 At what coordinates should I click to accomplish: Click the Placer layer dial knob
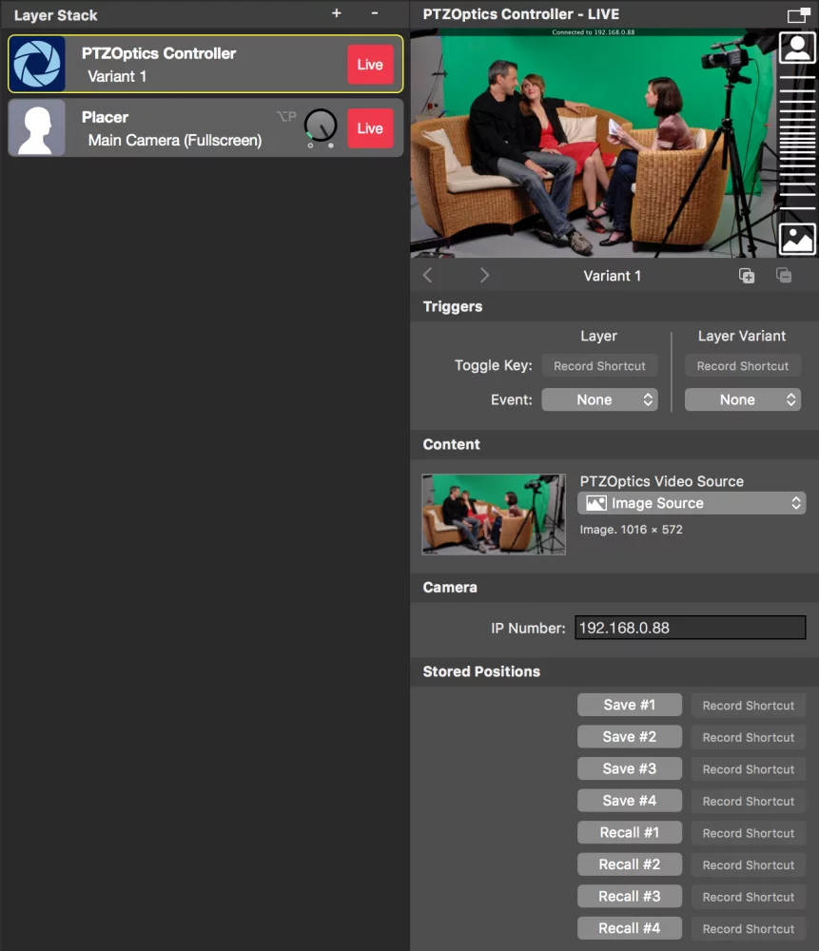(321, 126)
